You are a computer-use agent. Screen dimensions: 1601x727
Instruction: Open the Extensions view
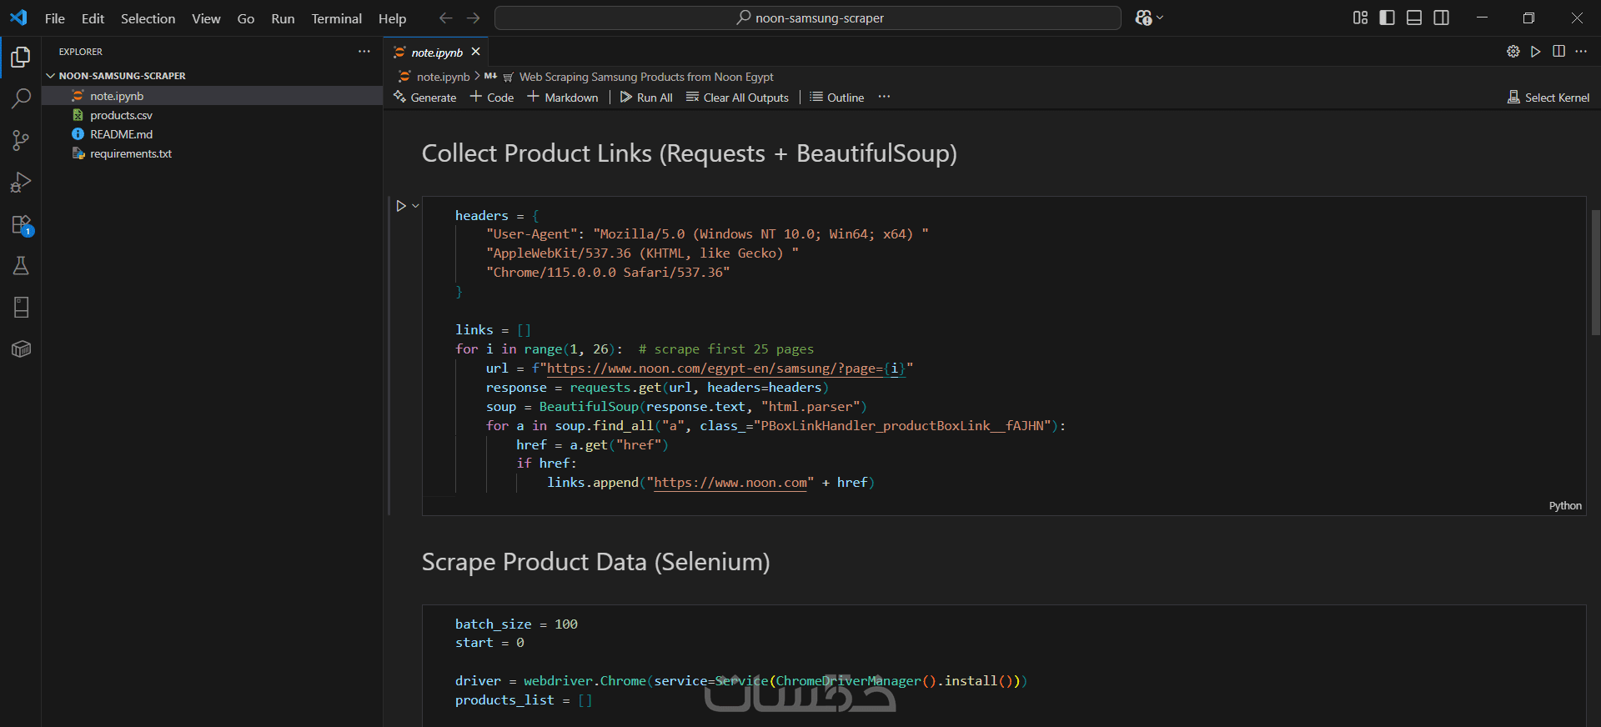pos(21,224)
